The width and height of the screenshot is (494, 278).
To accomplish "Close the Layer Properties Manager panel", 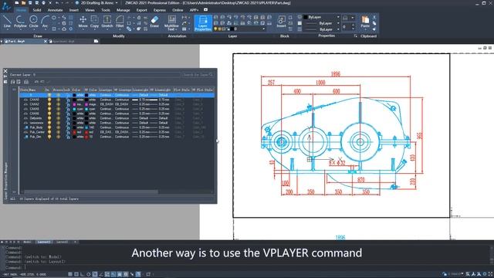I will point(5,71).
